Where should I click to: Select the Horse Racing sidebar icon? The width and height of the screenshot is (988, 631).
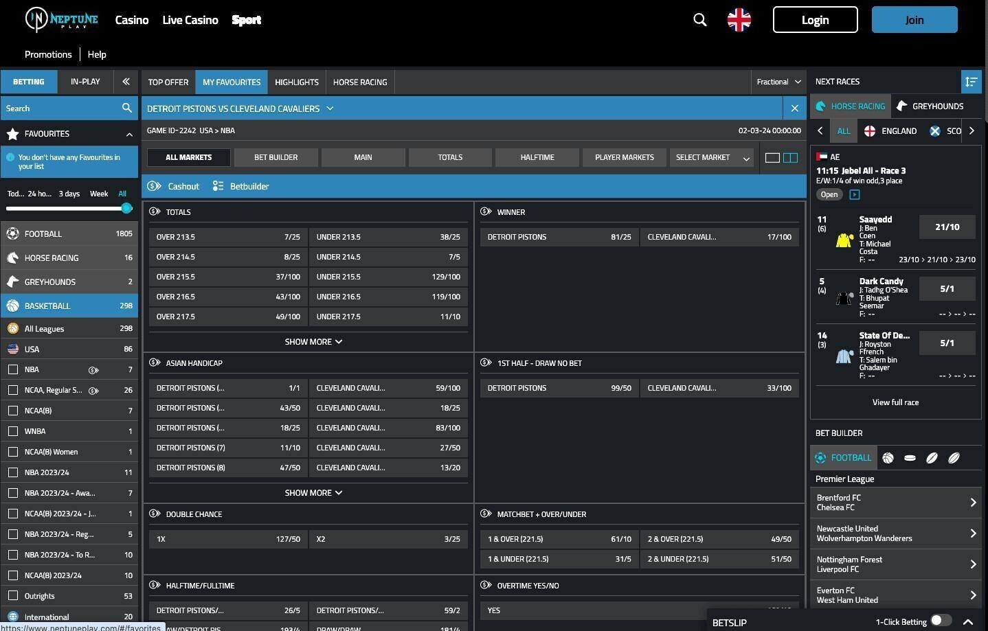coord(12,258)
